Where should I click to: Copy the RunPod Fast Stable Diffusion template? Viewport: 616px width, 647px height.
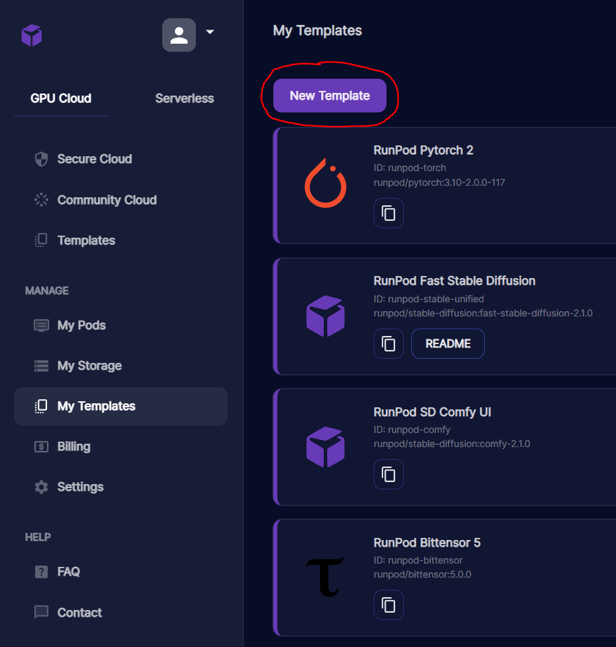point(388,344)
